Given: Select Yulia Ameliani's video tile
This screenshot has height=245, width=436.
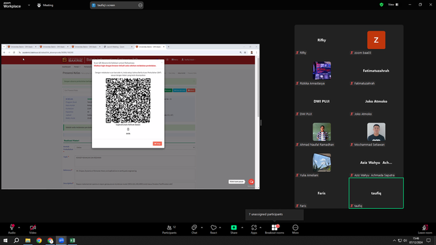Looking at the screenshot, I should pos(322,163).
